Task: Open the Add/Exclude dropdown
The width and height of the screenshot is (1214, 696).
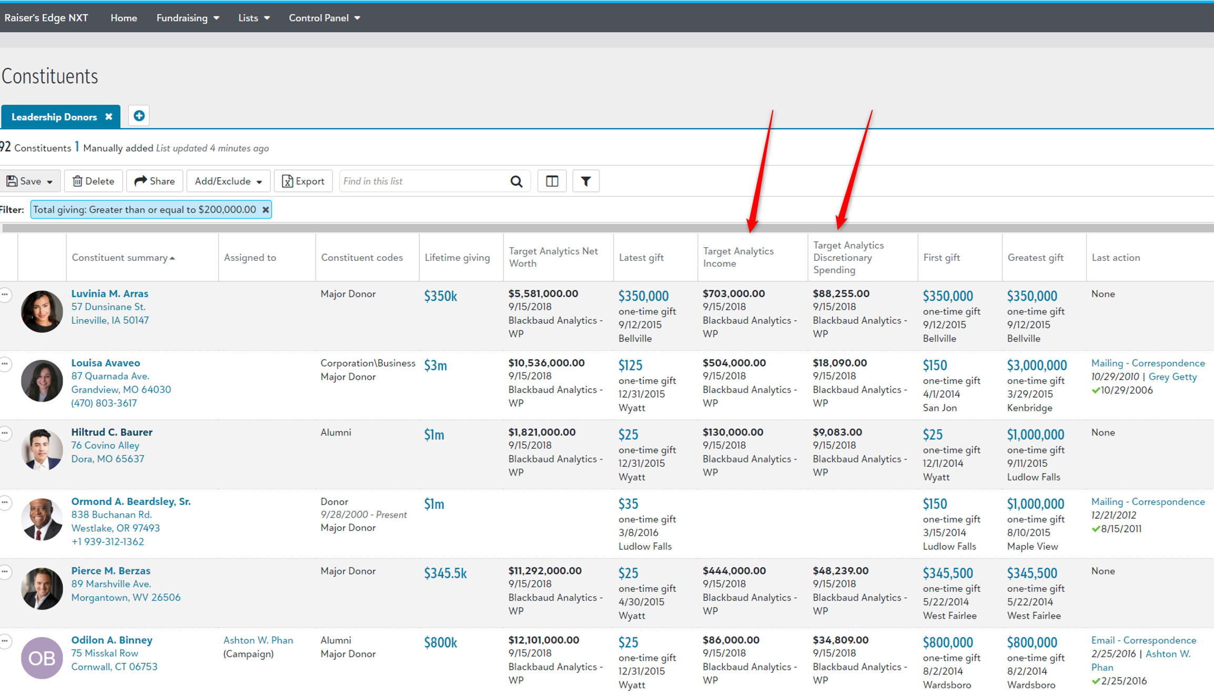Action: tap(258, 181)
